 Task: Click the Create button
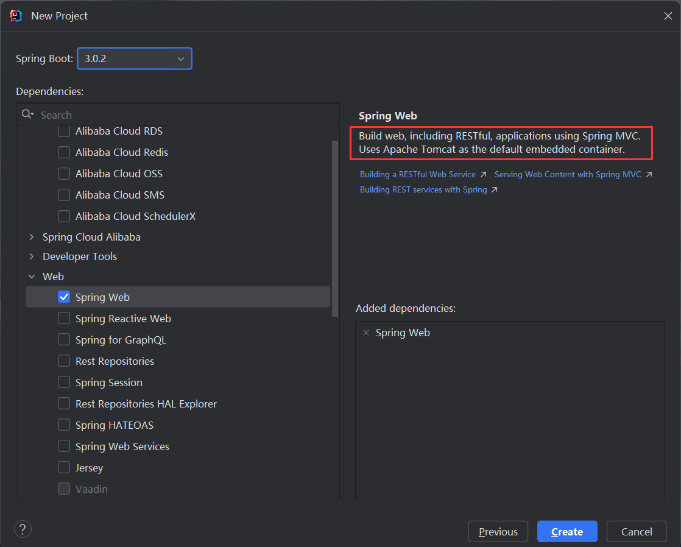pos(567,531)
